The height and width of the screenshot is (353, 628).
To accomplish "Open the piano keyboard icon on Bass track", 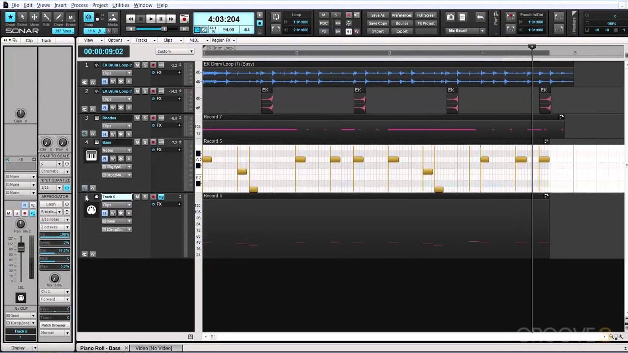I will pos(91,155).
